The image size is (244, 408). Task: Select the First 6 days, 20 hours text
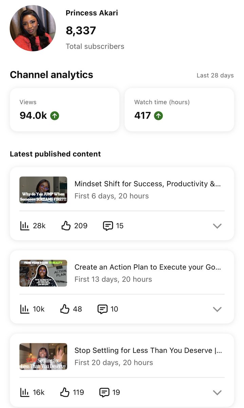tap(112, 196)
